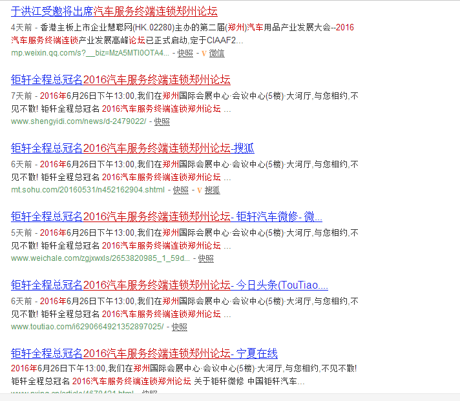Open the 快照 cache link for mp.weixin.qq.com result
460x401 pixels.
tap(185, 53)
